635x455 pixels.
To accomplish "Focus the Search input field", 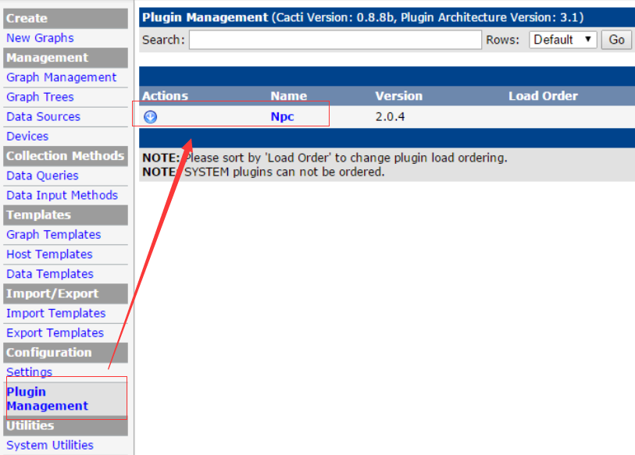I will point(335,40).
